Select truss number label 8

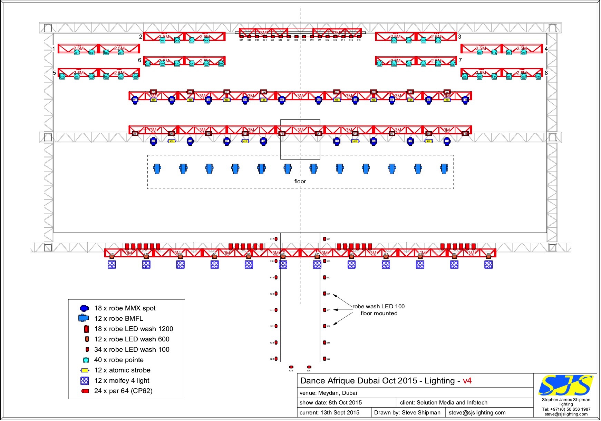click(x=546, y=73)
